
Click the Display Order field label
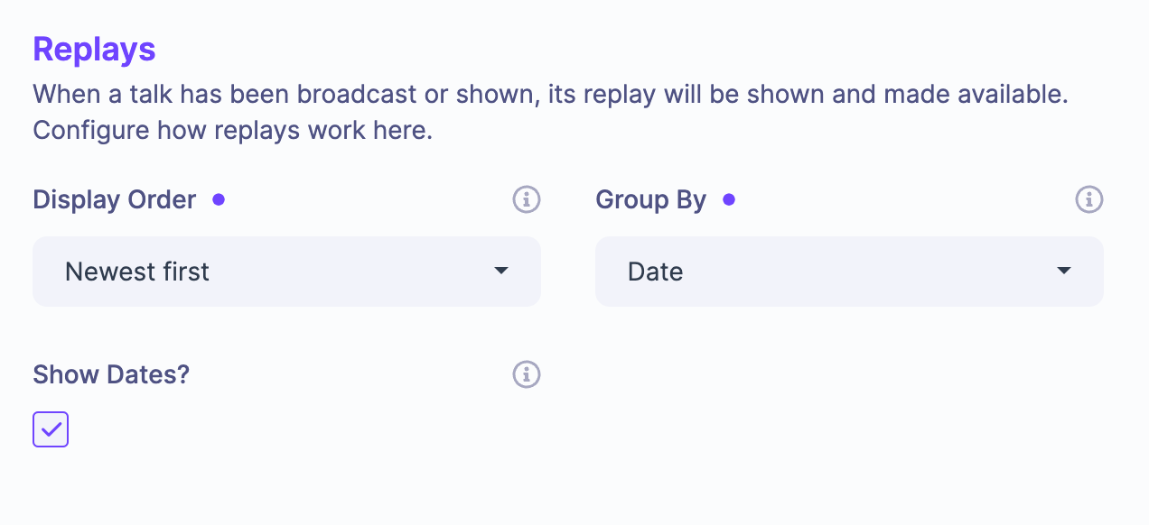point(114,199)
